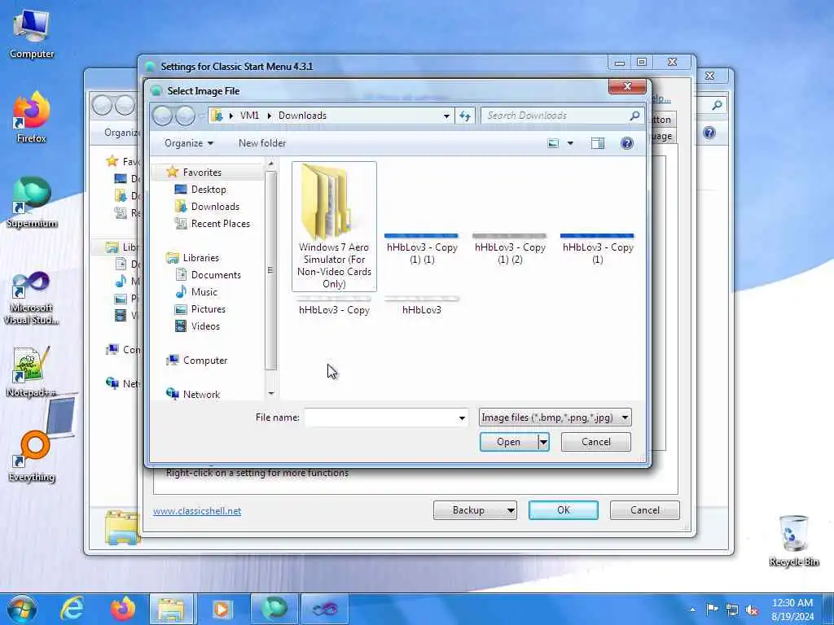The height and width of the screenshot is (625, 834).
Task: Open the www.classicshell.net link
Action: (197, 511)
